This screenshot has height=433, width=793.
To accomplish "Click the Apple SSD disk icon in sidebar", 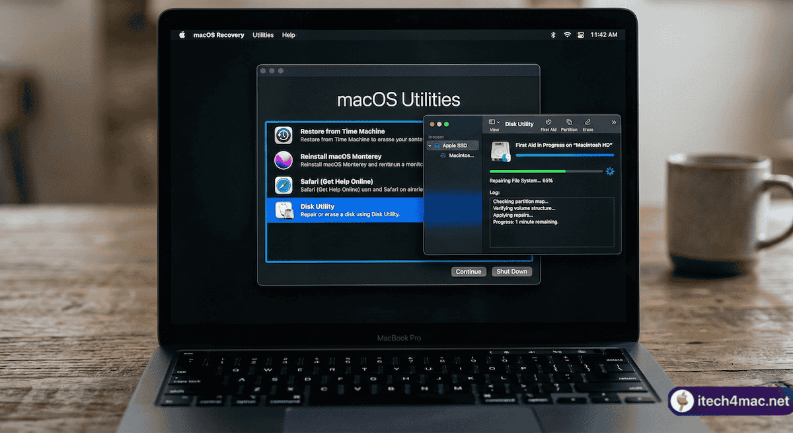I will (437, 145).
